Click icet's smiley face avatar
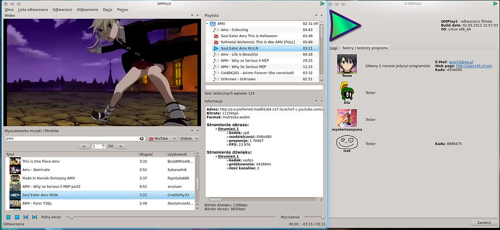Screen dimensions: 500x230 tap(347, 142)
